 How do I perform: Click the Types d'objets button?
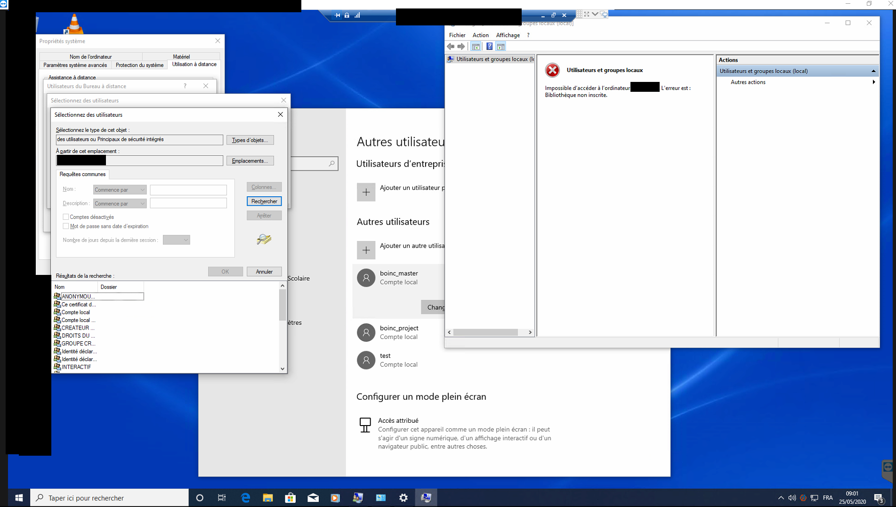(x=250, y=140)
